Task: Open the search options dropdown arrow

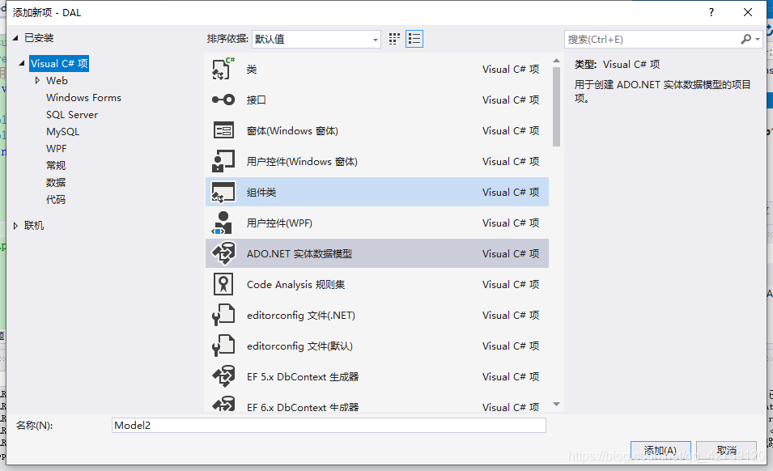Action: (758, 39)
